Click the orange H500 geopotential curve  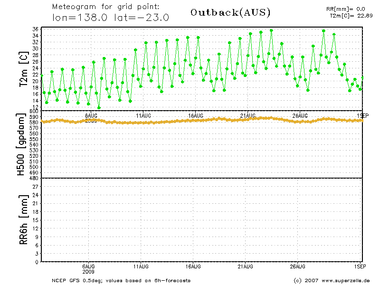coord(202,120)
